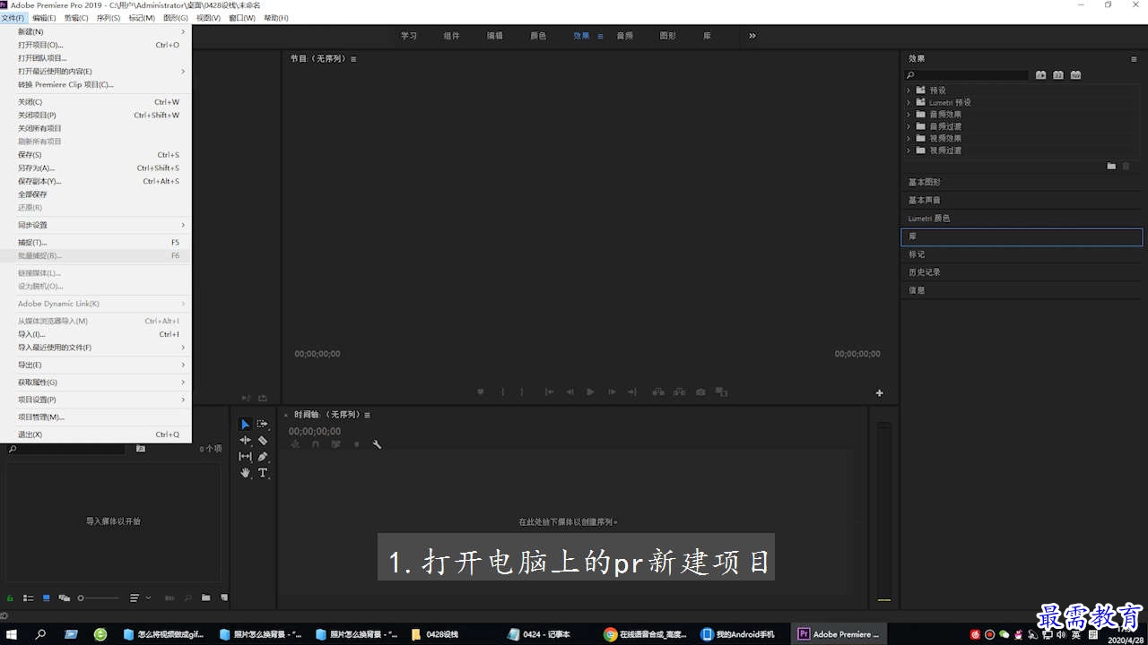Switch Project panel to Icon view

pos(47,598)
